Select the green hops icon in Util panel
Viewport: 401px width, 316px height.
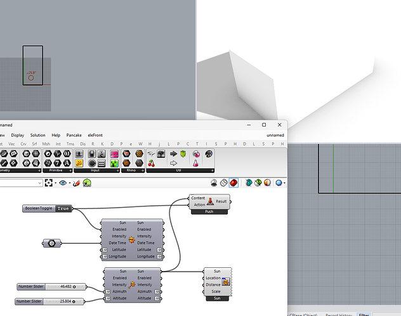183,154
